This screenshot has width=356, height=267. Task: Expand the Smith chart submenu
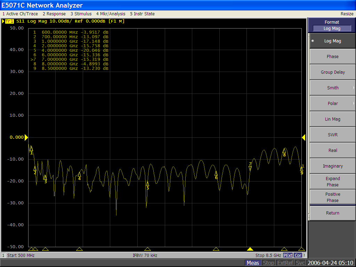pyautogui.click(x=332, y=88)
